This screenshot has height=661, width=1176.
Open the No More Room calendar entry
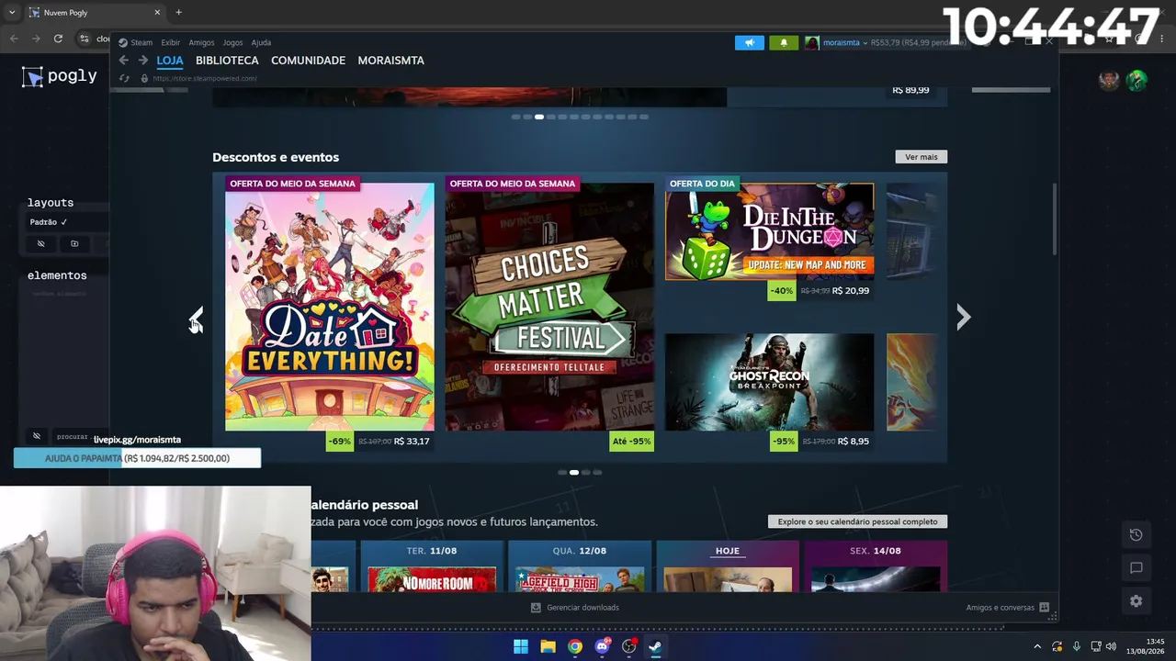click(x=432, y=579)
